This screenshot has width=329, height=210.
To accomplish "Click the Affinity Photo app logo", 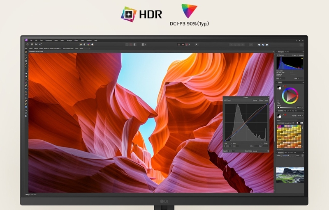I will pyautogui.click(x=26, y=40).
